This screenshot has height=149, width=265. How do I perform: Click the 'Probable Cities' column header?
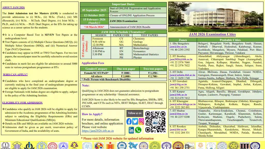coord(230,40)
